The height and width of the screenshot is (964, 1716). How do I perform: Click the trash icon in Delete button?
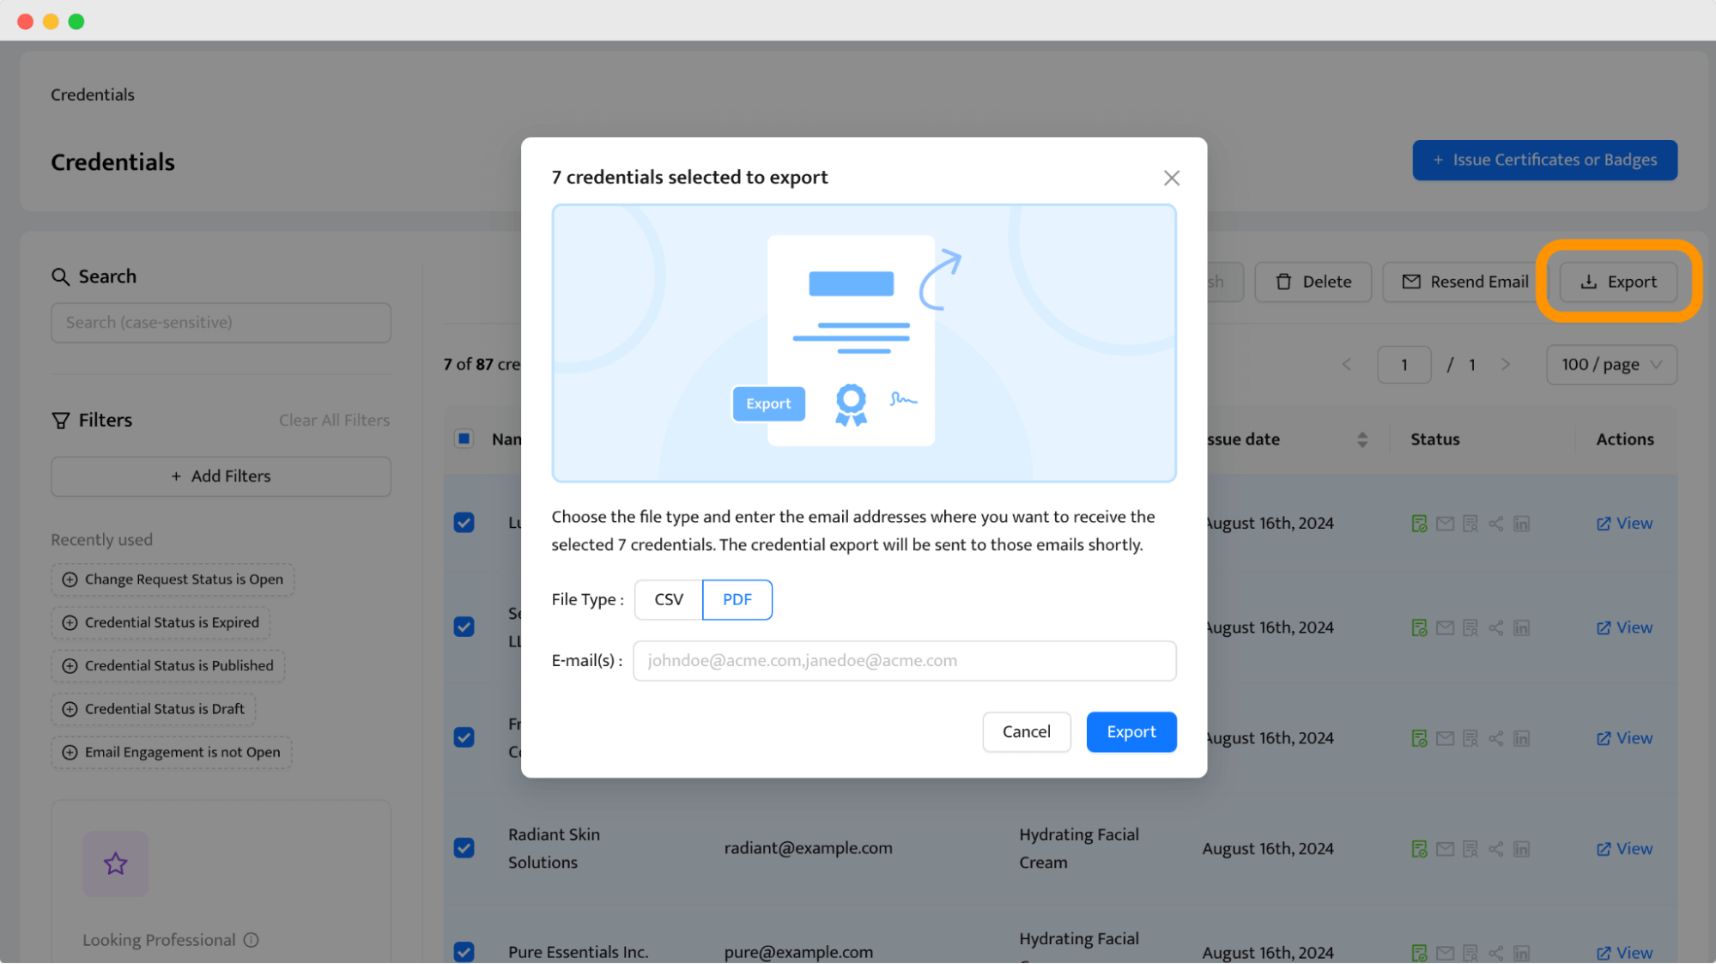[1283, 282]
